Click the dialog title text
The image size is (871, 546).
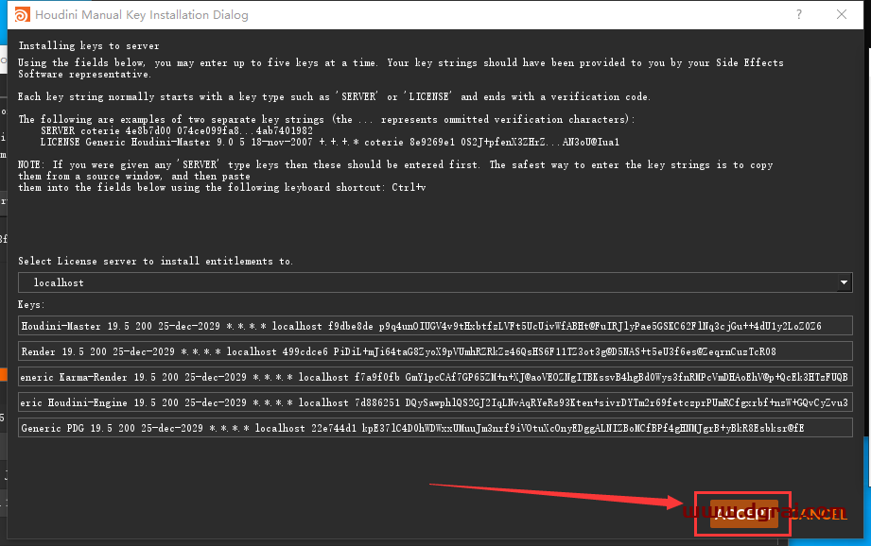[x=142, y=15]
